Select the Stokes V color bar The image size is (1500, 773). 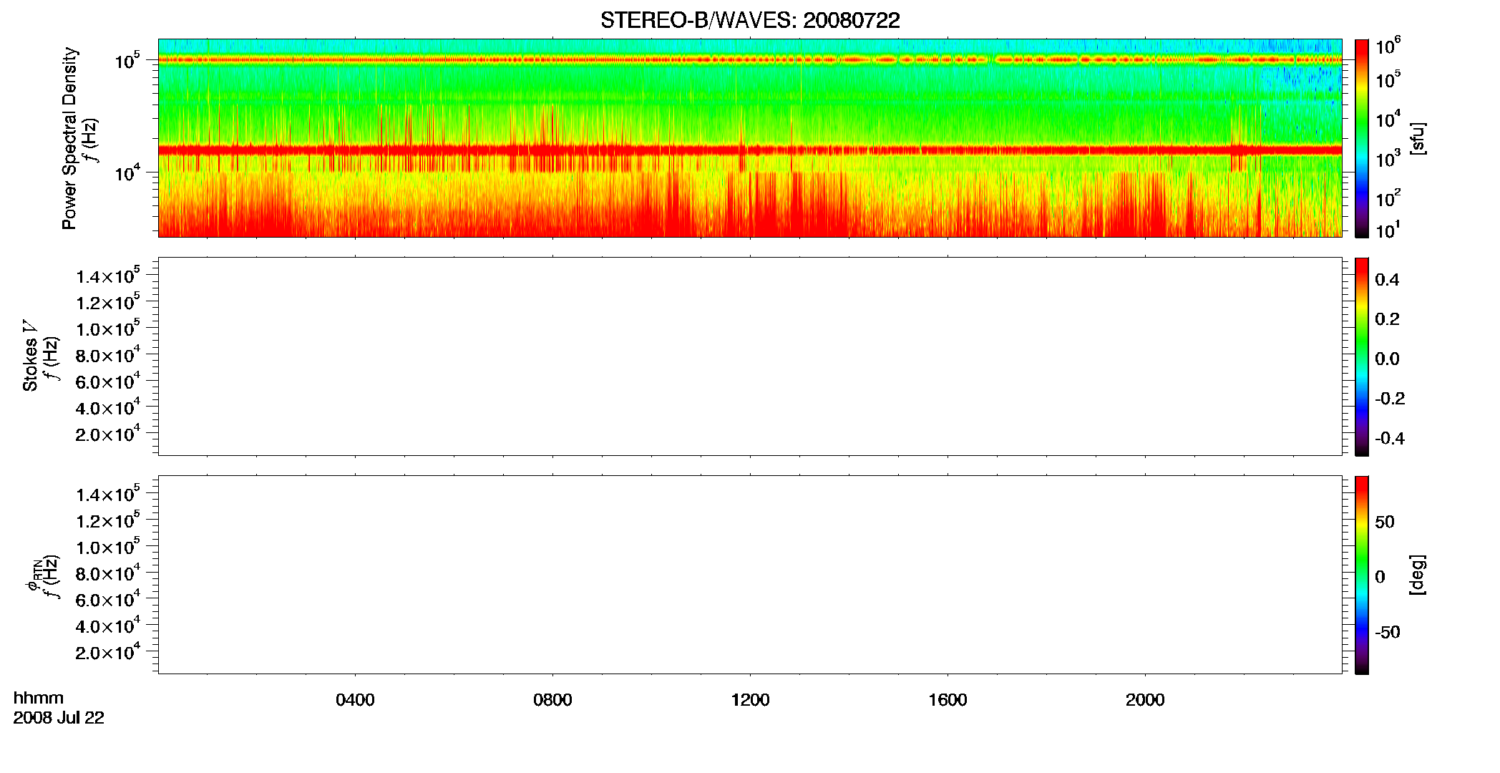tap(1362, 356)
